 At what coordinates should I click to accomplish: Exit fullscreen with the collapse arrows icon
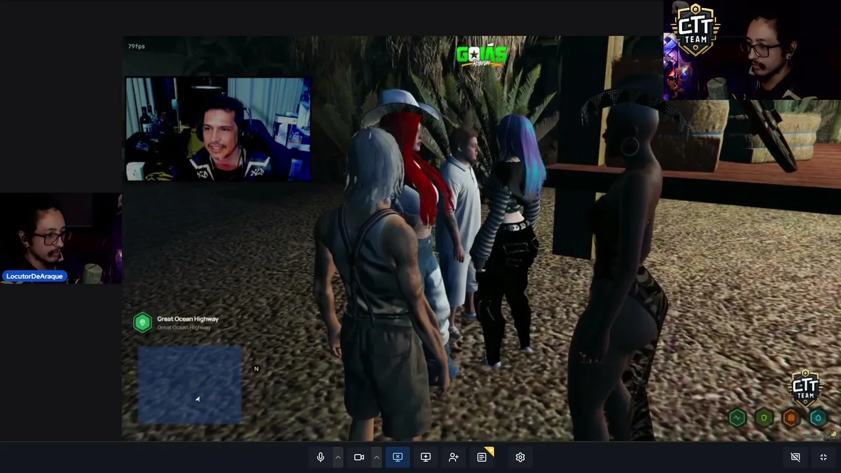click(823, 457)
